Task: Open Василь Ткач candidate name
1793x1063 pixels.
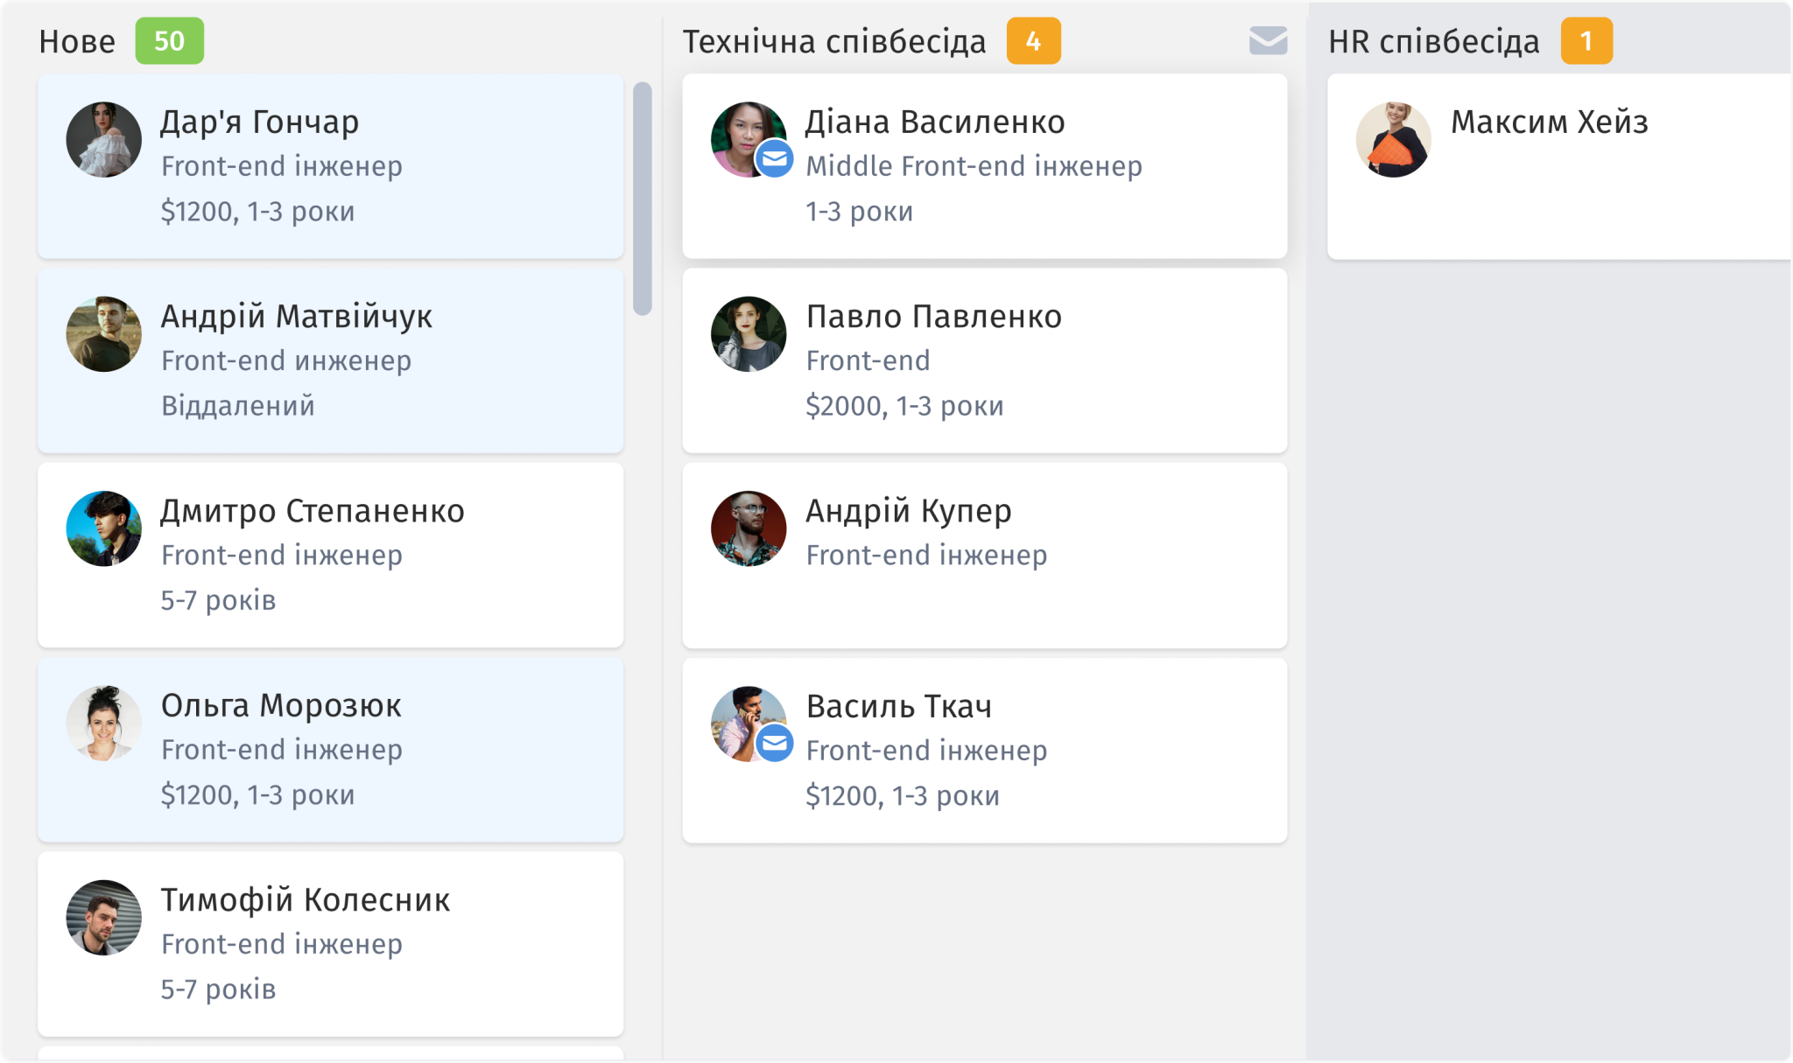Action: (898, 706)
